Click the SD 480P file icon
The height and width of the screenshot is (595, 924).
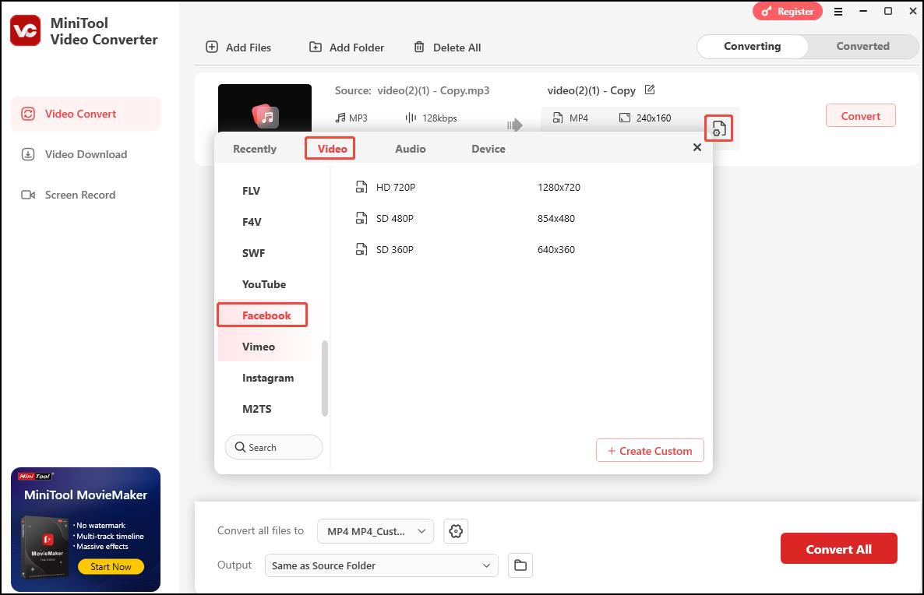pos(361,219)
